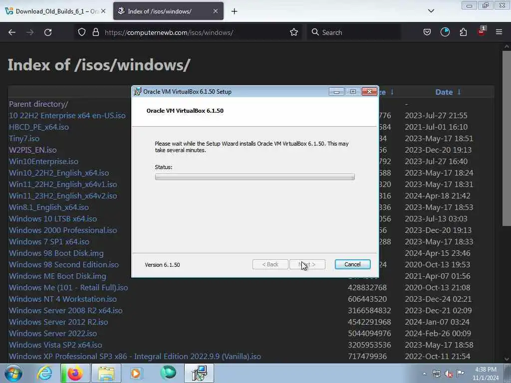Open Windows NT 4 Workstation.iso link
Screen dimensions: 511x383
coord(63,299)
